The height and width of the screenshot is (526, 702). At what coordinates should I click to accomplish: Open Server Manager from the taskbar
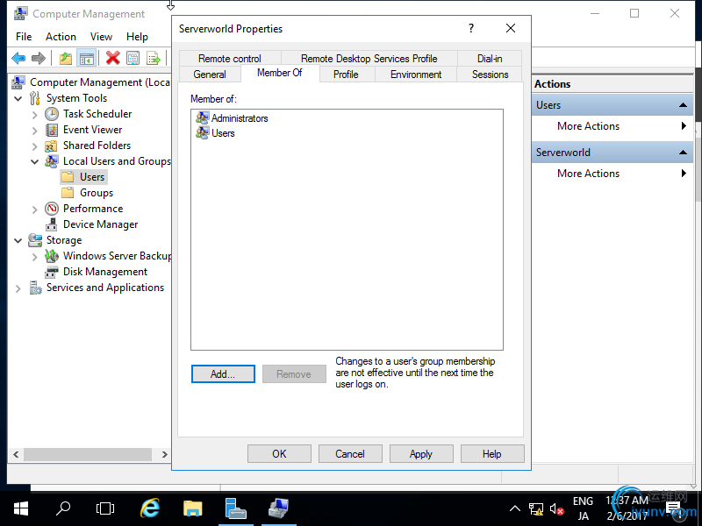click(235, 508)
